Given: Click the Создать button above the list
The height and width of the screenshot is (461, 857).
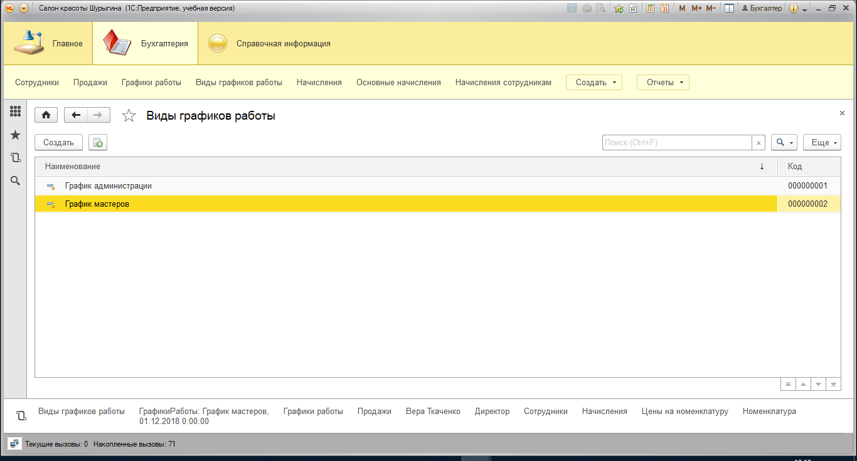Looking at the screenshot, I should click(58, 143).
